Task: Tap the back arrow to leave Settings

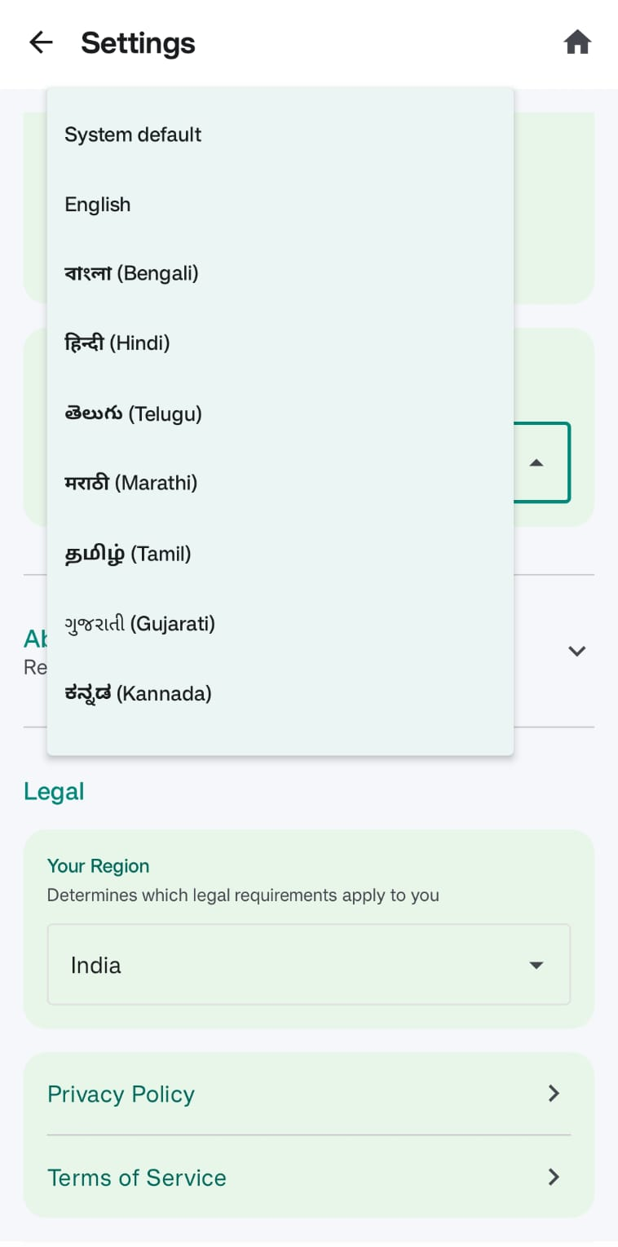Action: click(40, 42)
